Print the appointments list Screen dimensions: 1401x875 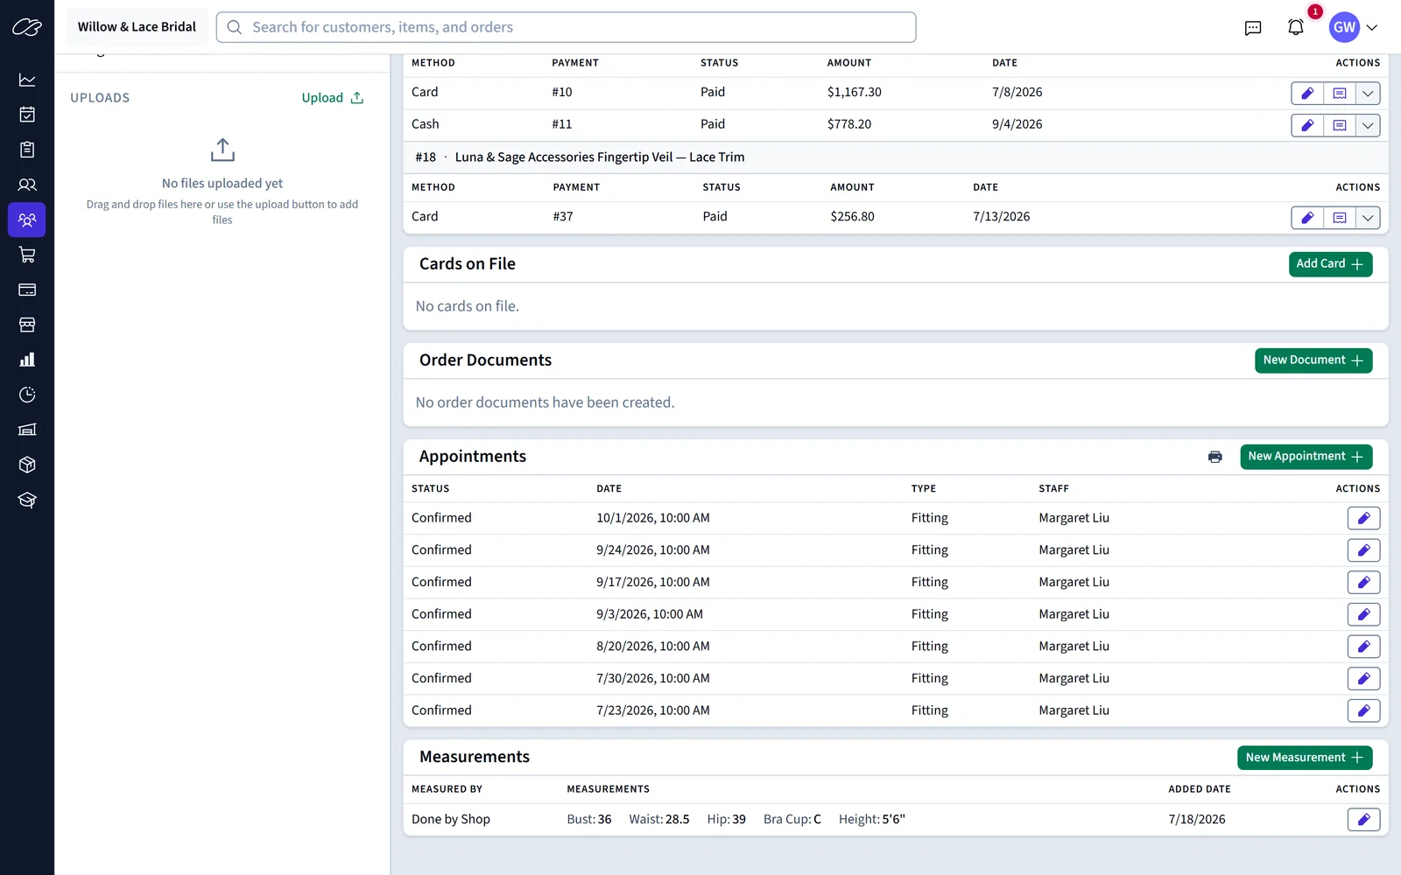click(1215, 457)
